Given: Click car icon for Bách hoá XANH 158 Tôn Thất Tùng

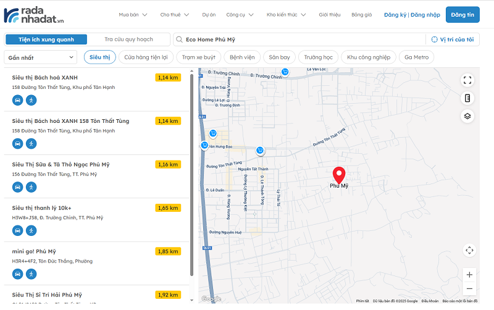Looking at the screenshot, I should [x=18, y=144].
